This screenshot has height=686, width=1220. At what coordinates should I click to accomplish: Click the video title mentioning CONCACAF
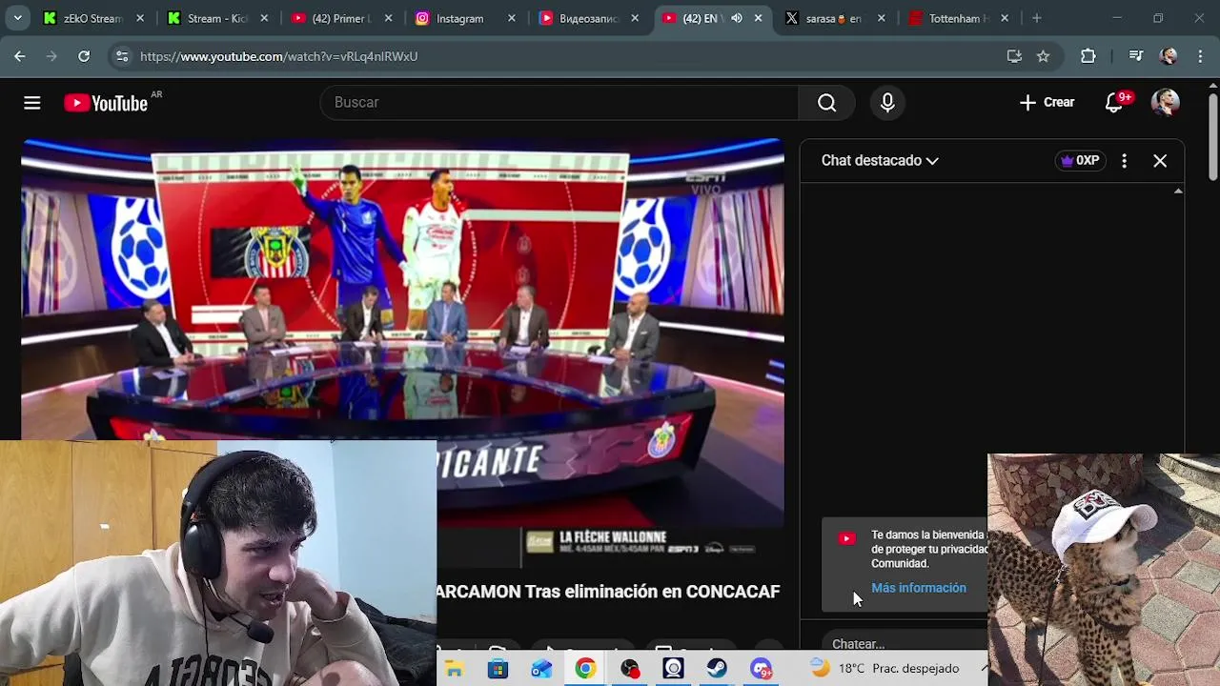(608, 592)
